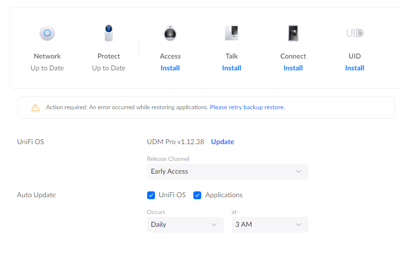Click the warning triangle alert icon
Screen dimensions: 400x274
pos(35,107)
